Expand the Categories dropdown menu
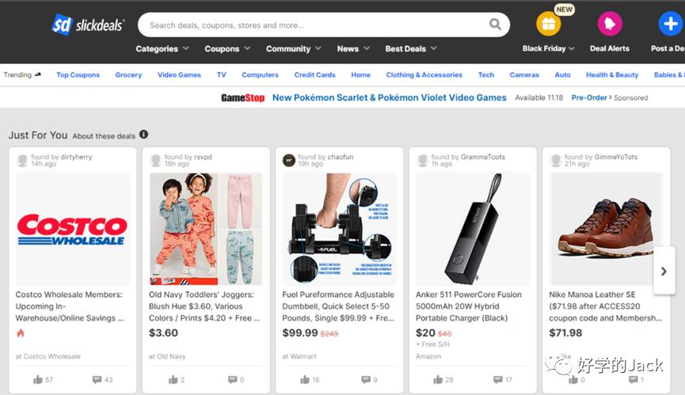The width and height of the screenshot is (685, 395). [162, 49]
